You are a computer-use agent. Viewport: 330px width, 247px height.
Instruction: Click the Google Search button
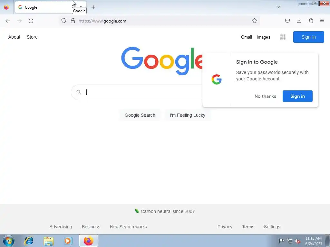coord(140,115)
